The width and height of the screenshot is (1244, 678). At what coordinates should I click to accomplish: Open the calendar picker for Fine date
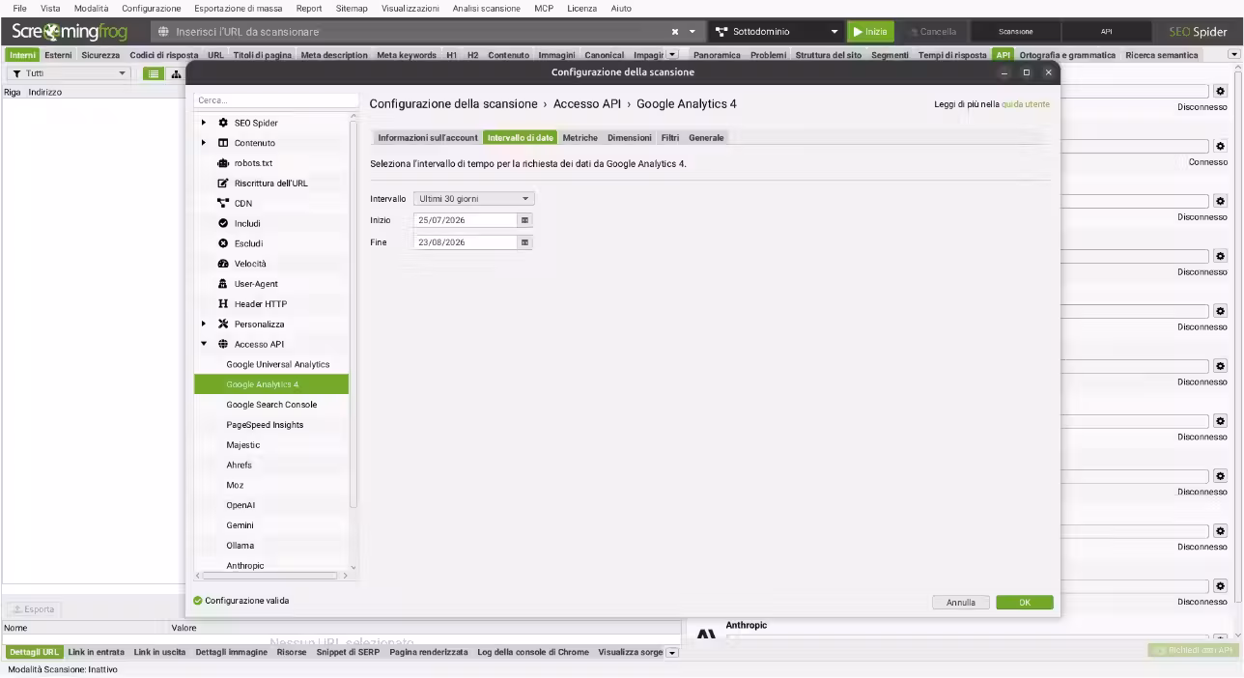(x=525, y=242)
